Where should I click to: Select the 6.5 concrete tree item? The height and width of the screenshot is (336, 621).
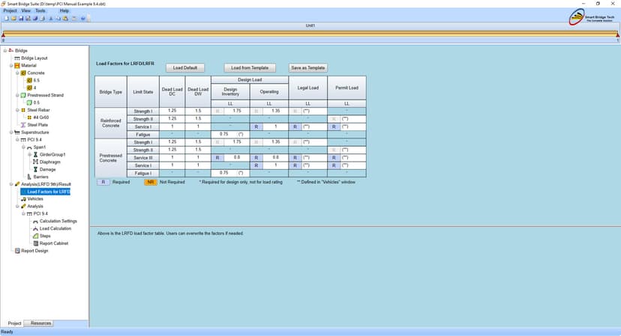tap(37, 81)
